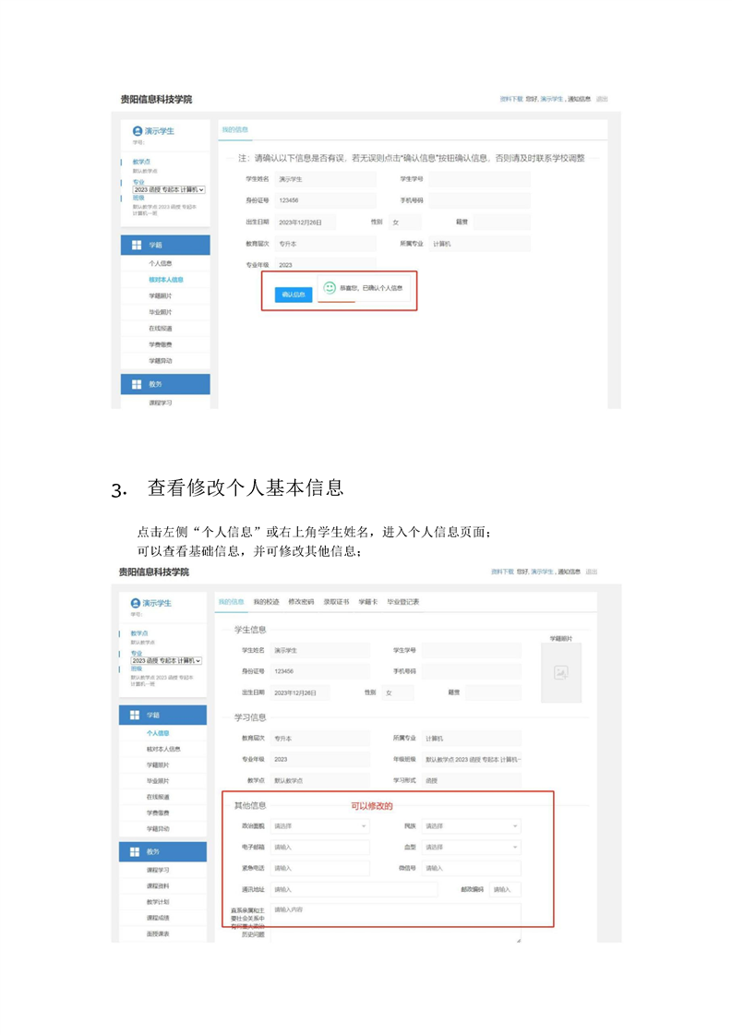Select the 学籍卡 tab

click(x=367, y=602)
